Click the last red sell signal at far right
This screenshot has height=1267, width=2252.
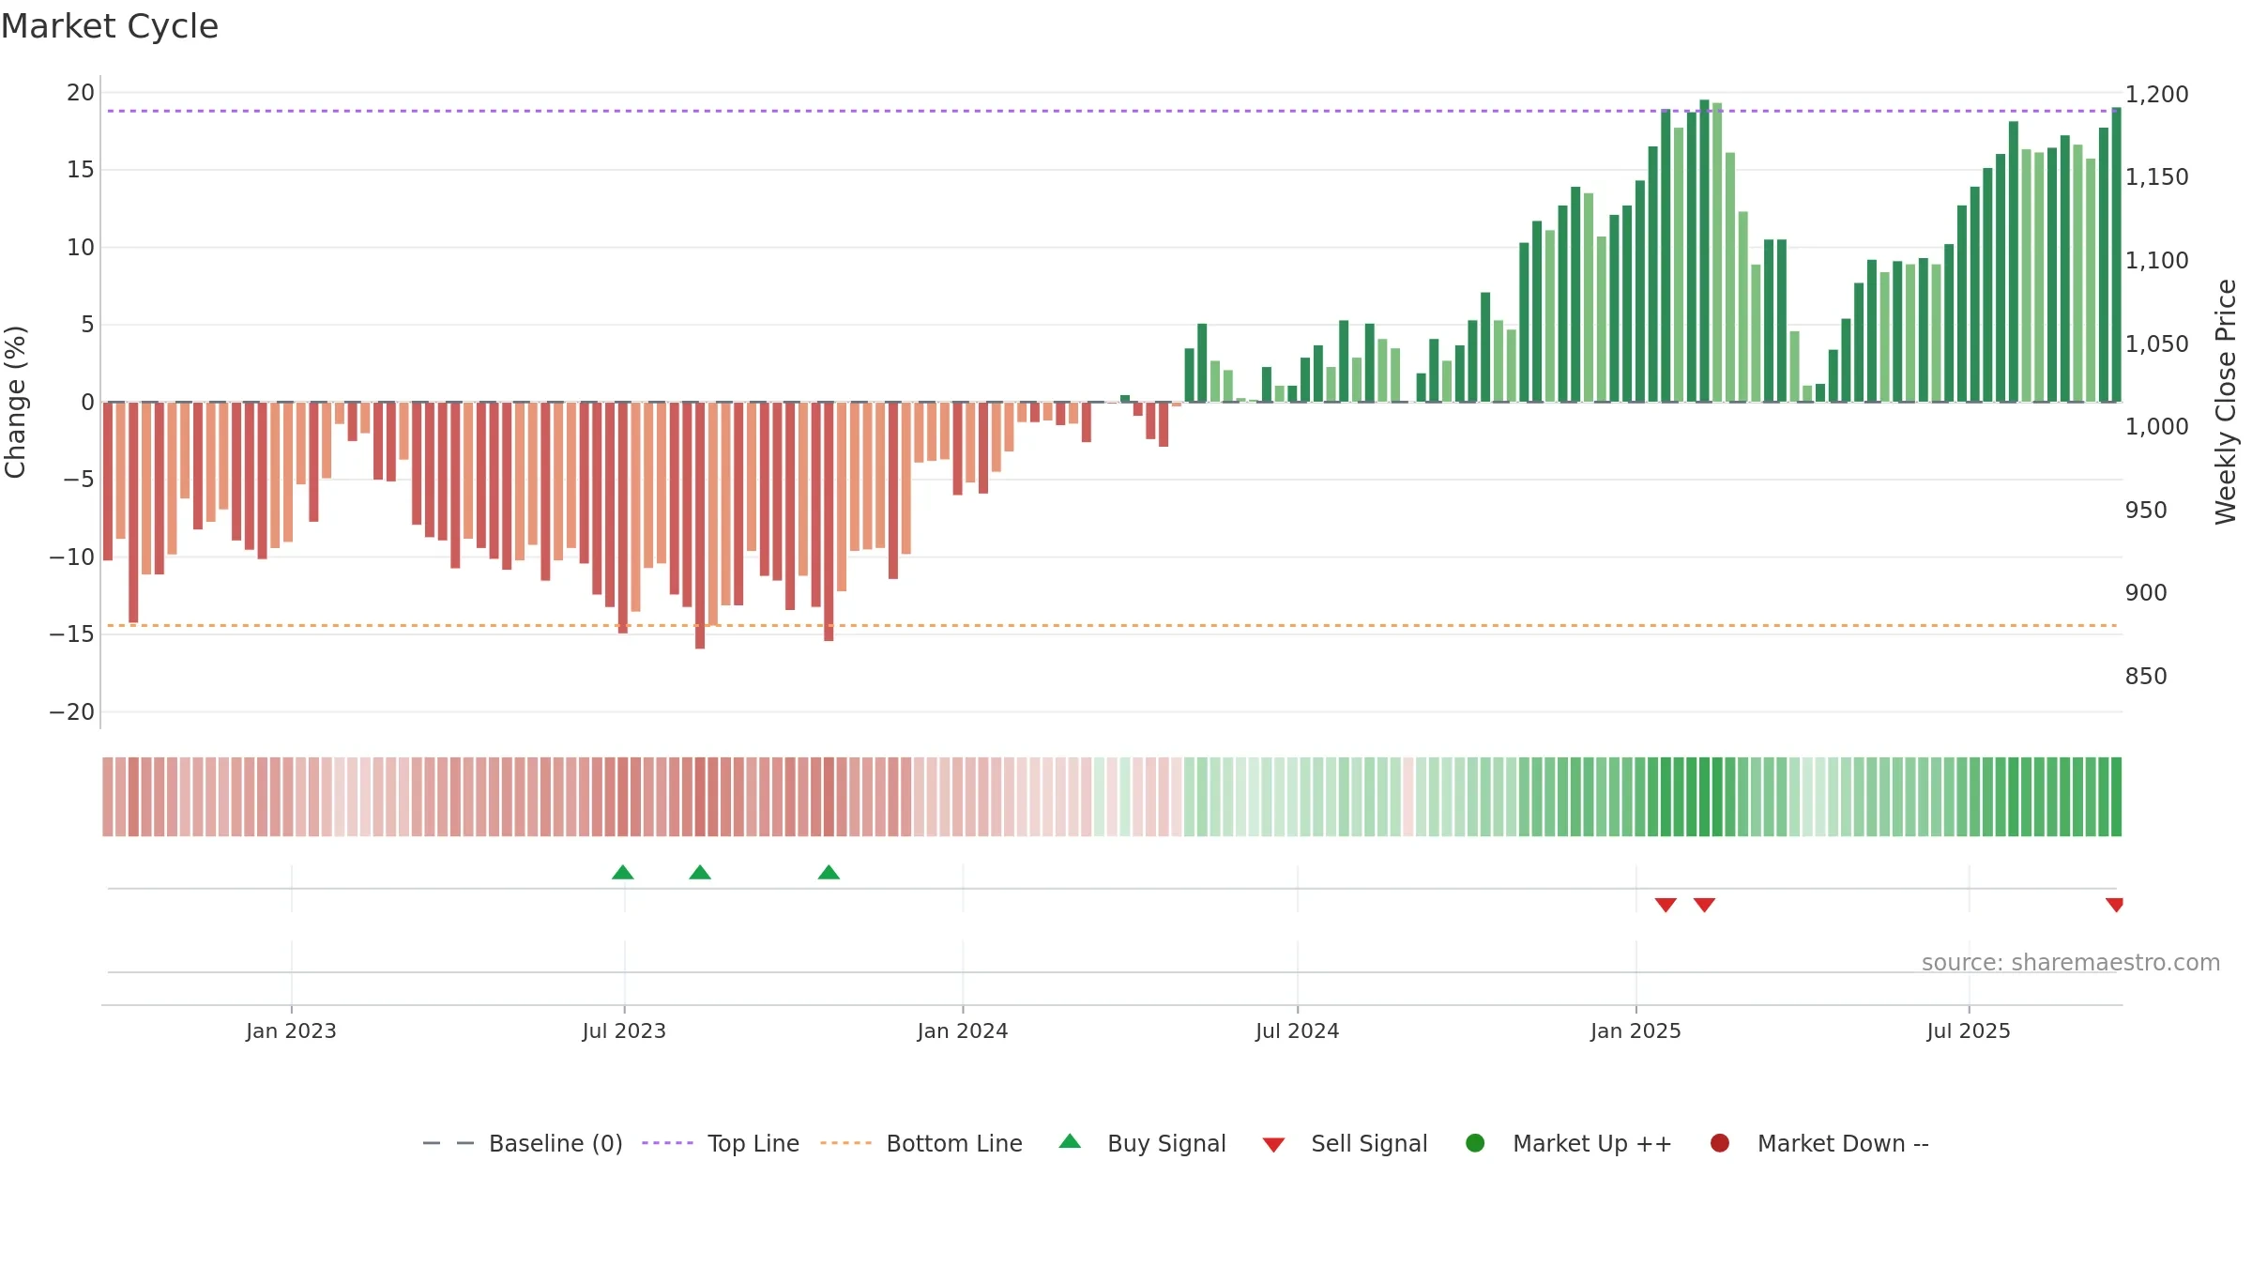pos(2114,905)
